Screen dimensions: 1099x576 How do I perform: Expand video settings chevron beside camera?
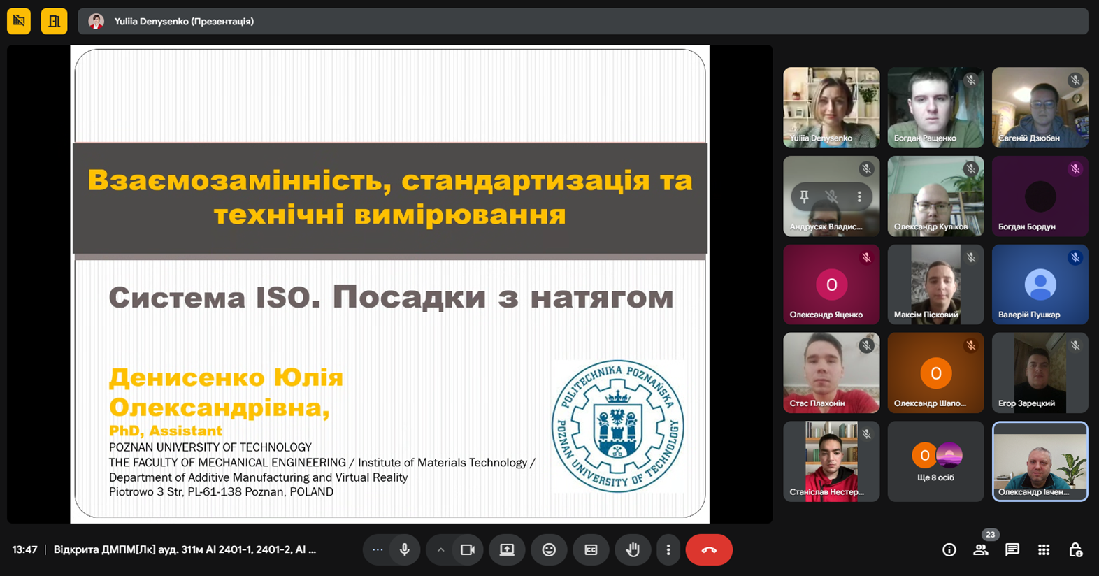(440, 550)
